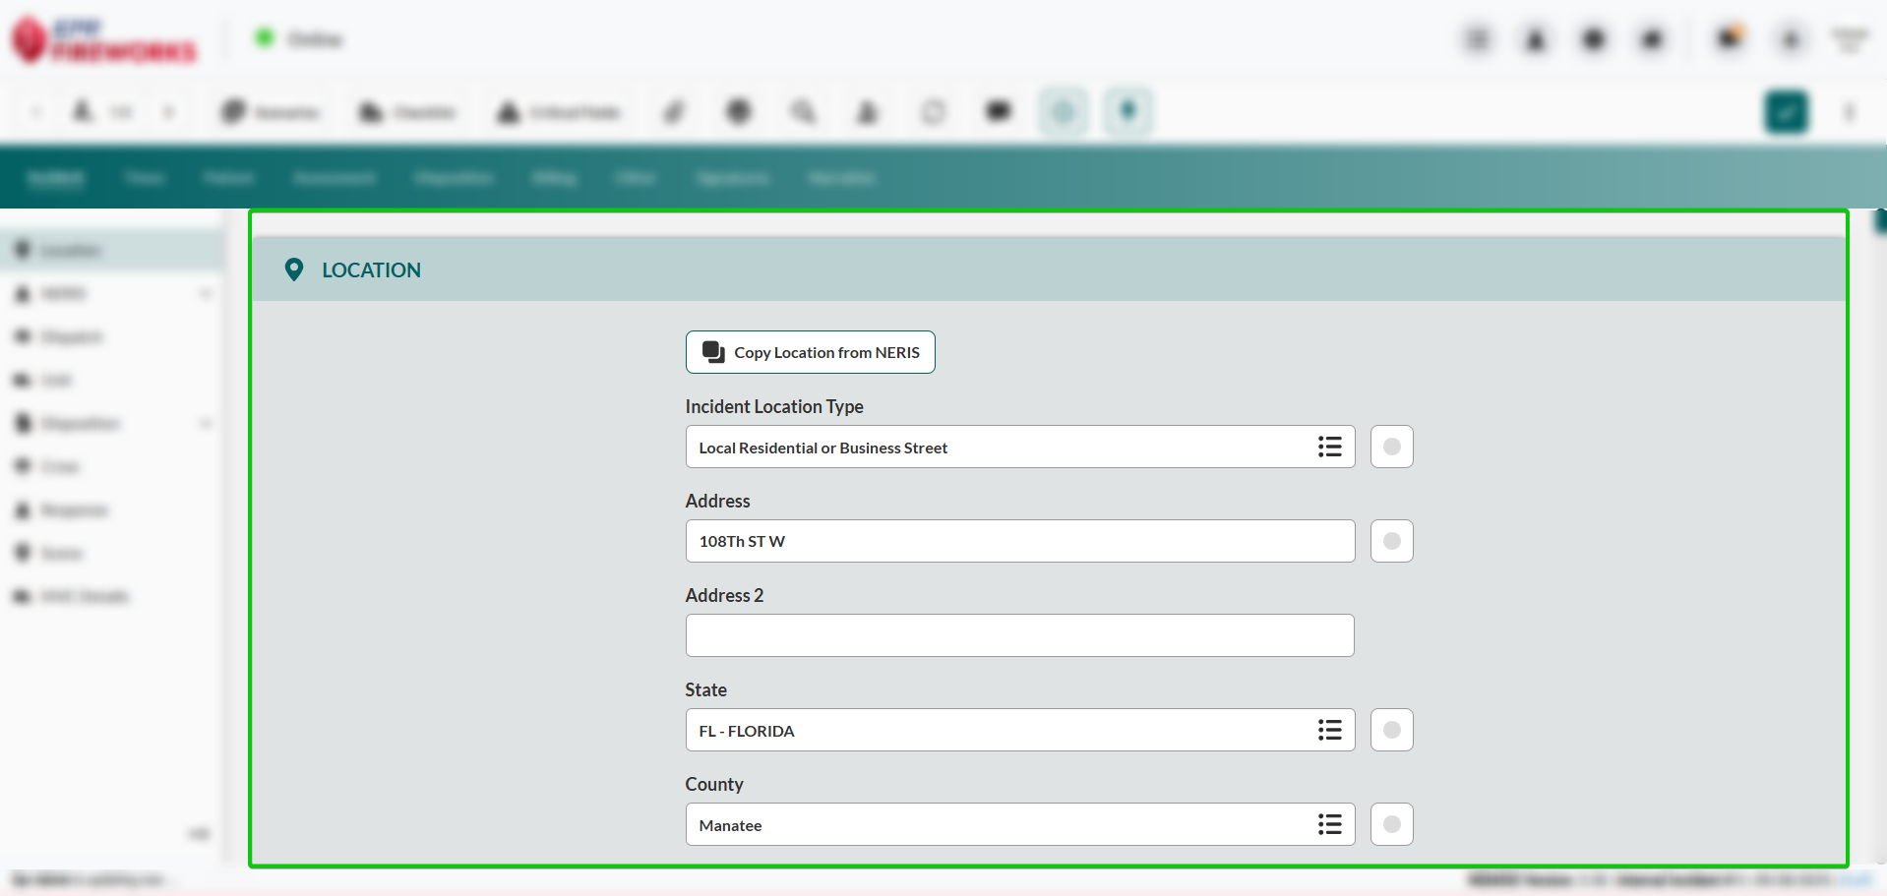The width and height of the screenshot is (1887, 896).
Task: Toggle circle button beside State field
Action: (1391, 731)
